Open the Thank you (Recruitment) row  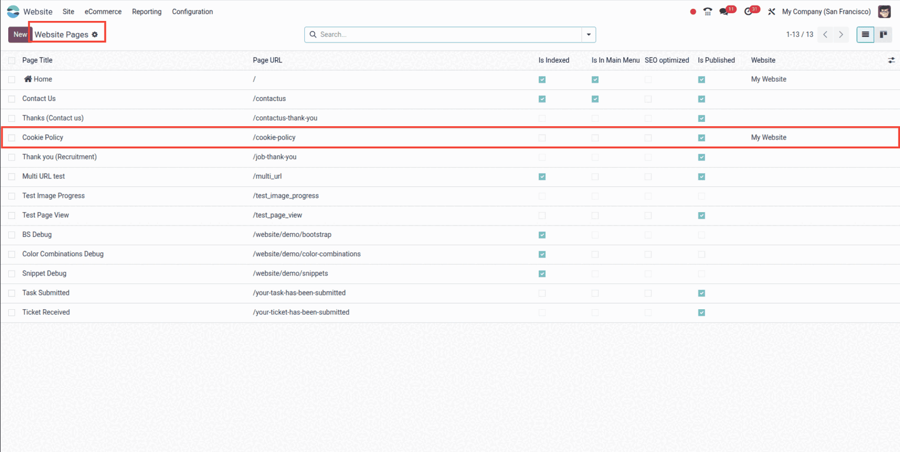[450, 157]
